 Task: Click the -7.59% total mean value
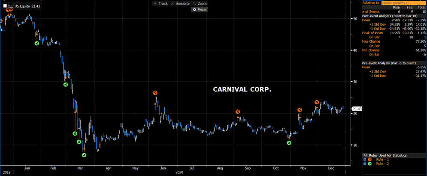(421, 20)
